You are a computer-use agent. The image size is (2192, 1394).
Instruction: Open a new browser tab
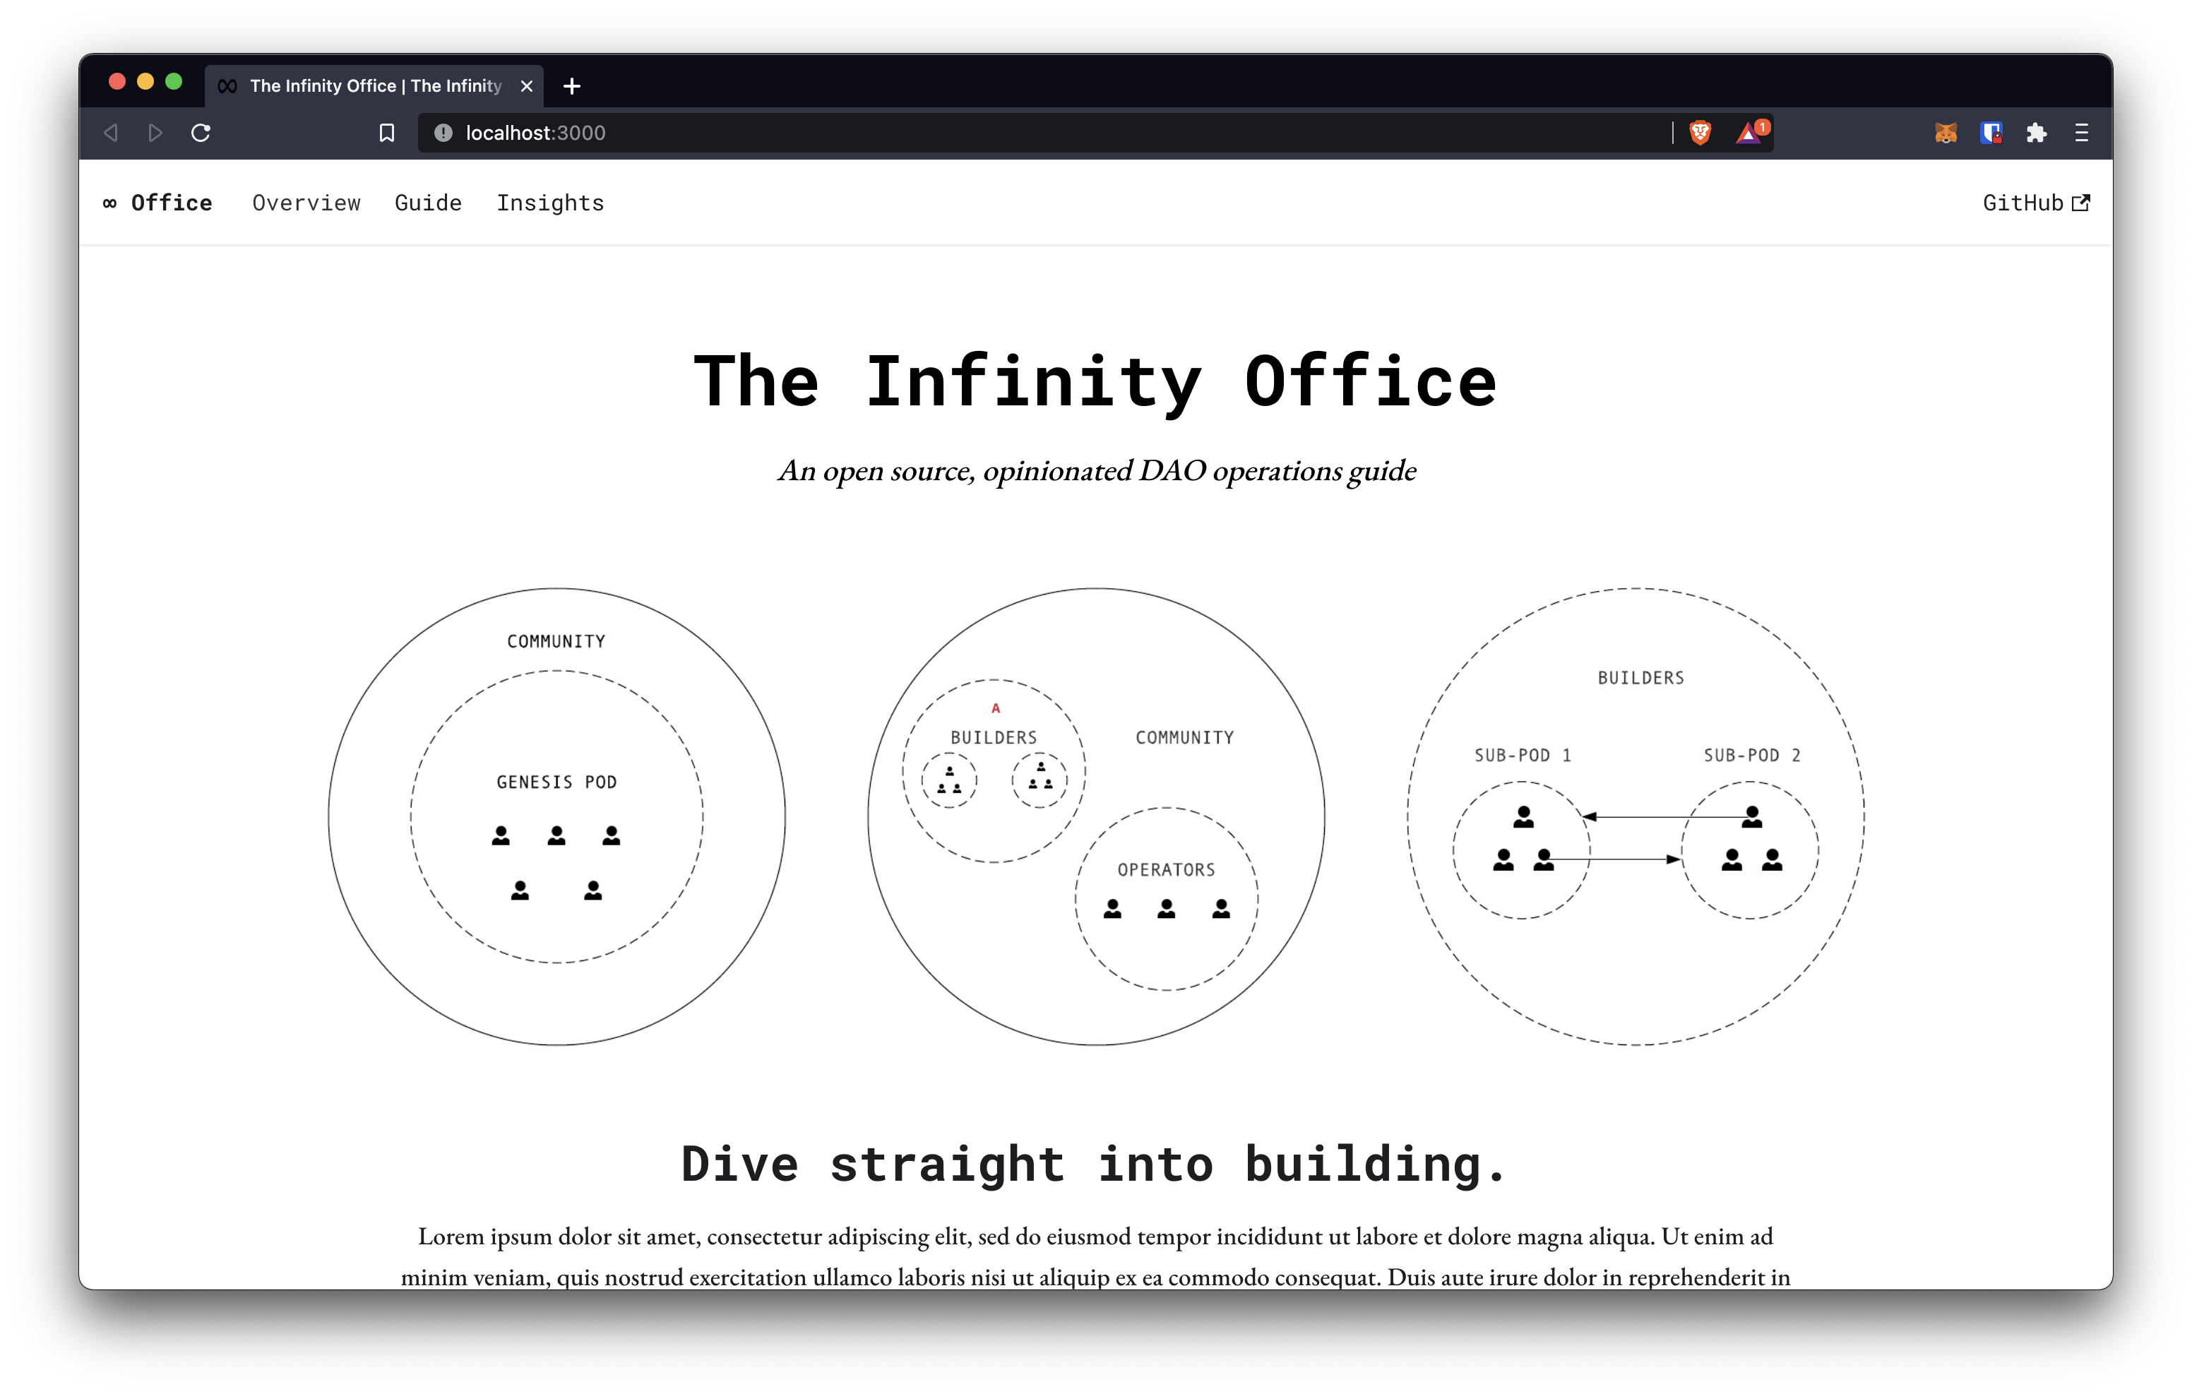tap(572, 85)
